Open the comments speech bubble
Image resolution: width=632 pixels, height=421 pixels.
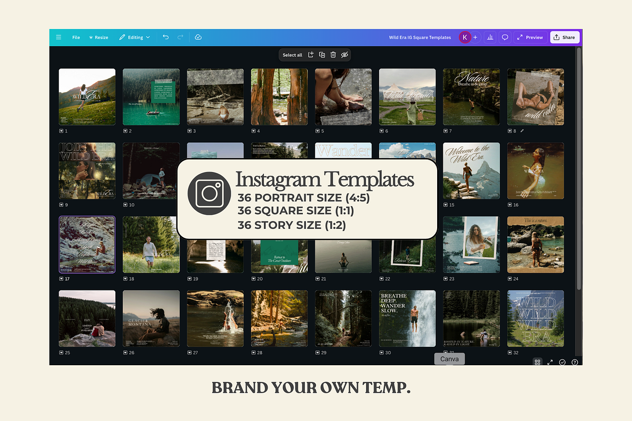coord(505,37)
